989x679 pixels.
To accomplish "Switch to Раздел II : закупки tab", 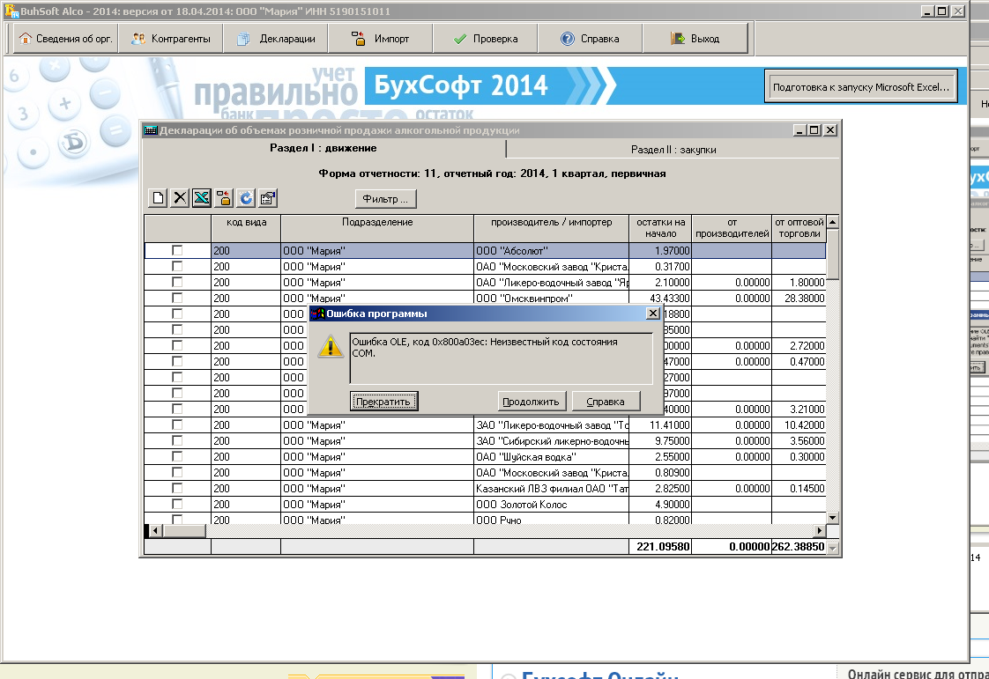I will (x=673, y=150).
